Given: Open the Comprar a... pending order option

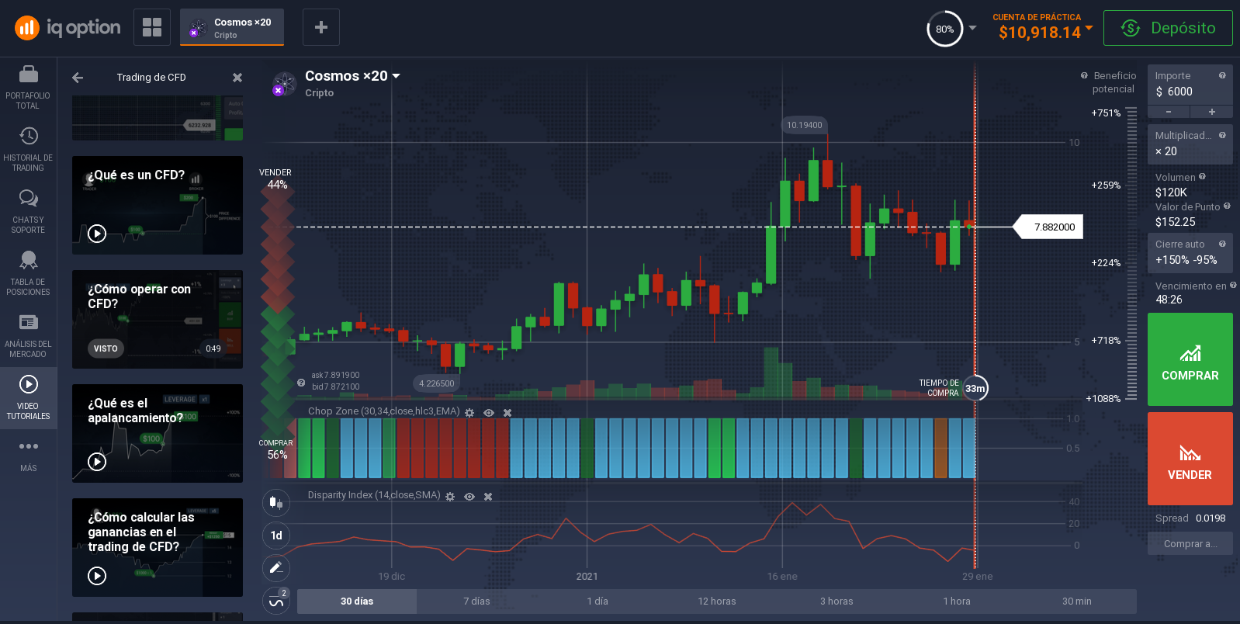Looking at the screenshot, I should [x=1190, y=544].
